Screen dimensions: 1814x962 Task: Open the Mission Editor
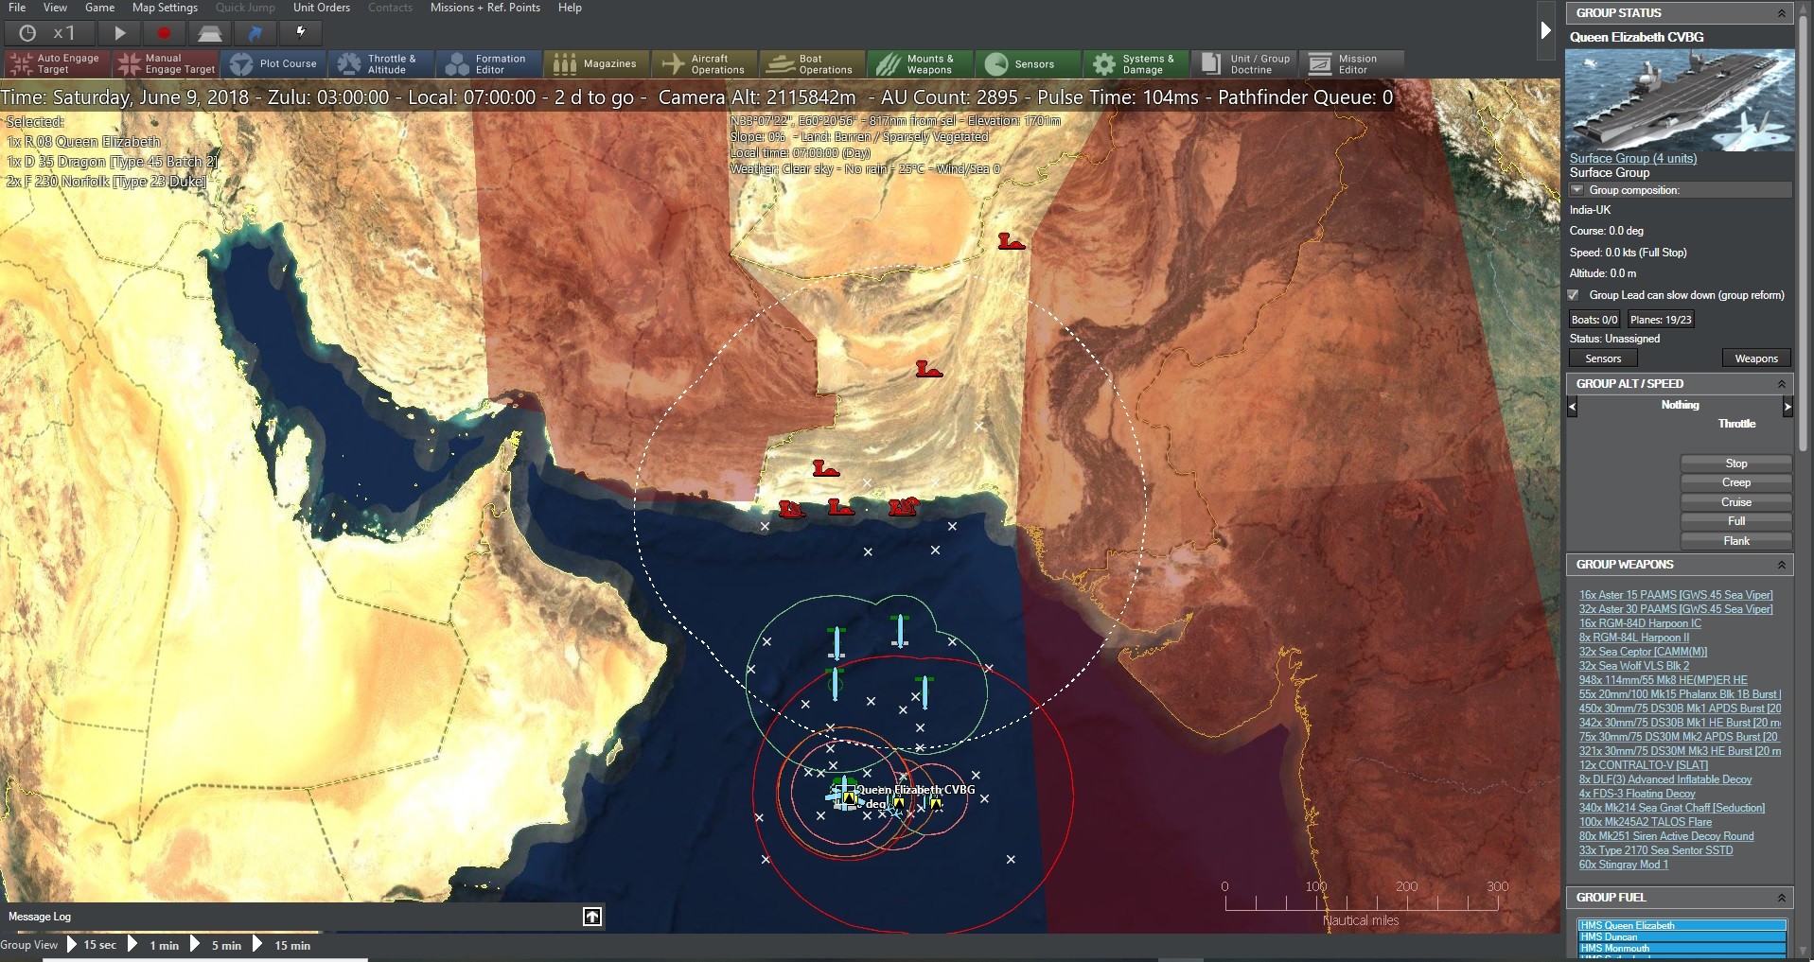pos(1352,63)
